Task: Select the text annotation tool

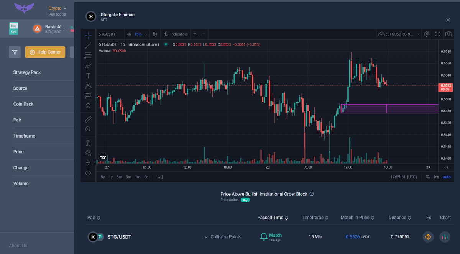Action: pos(88,75)
